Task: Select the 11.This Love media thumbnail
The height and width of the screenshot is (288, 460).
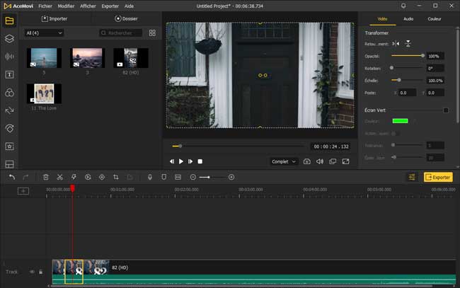Action: click(44, 93)
